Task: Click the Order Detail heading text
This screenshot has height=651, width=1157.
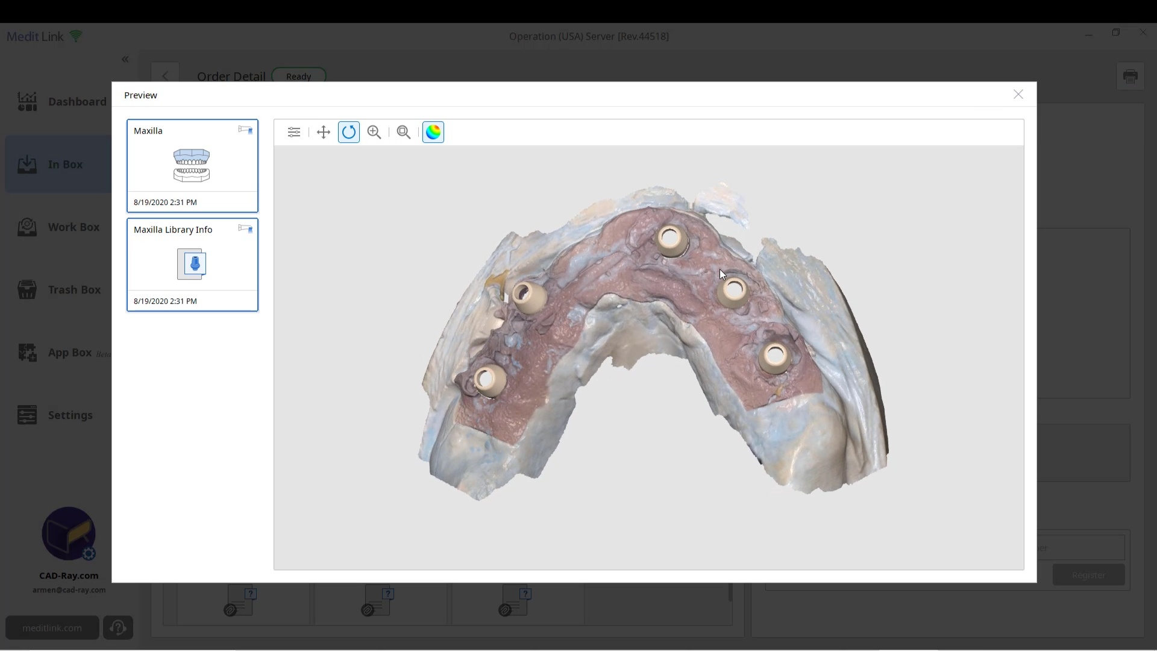Action: coord(231,76)
